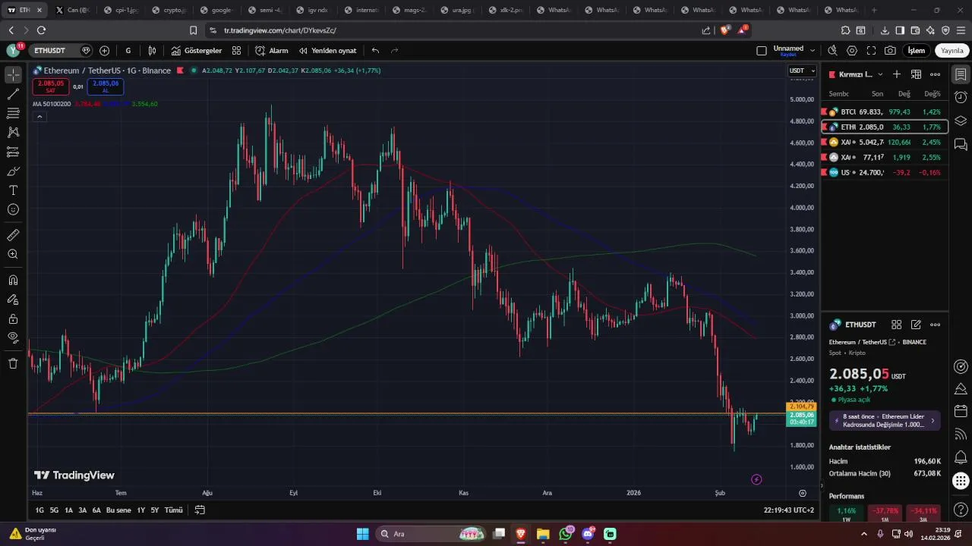The image size is (972, 546).
Task: Select the 5G time range
Action: pos(54,510)
